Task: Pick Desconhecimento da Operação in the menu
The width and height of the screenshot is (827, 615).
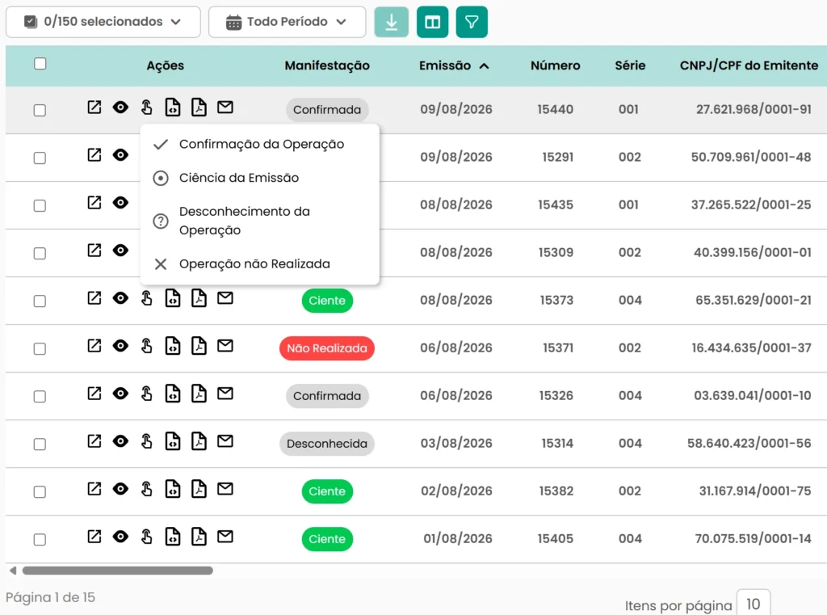Action: pyautogui.click(x=259, y=221)
